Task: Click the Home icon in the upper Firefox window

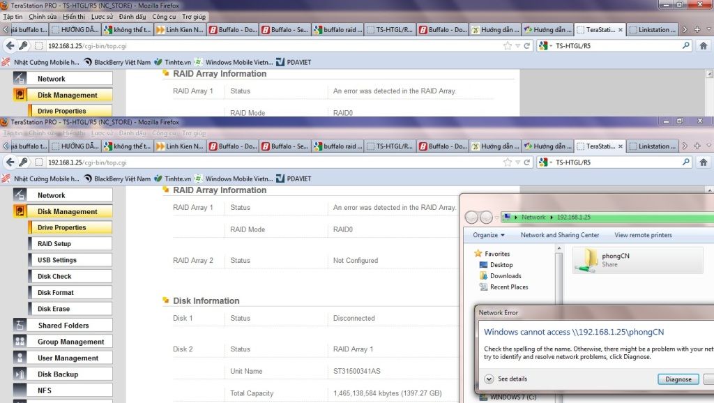Action: click(x=703, y=45)
